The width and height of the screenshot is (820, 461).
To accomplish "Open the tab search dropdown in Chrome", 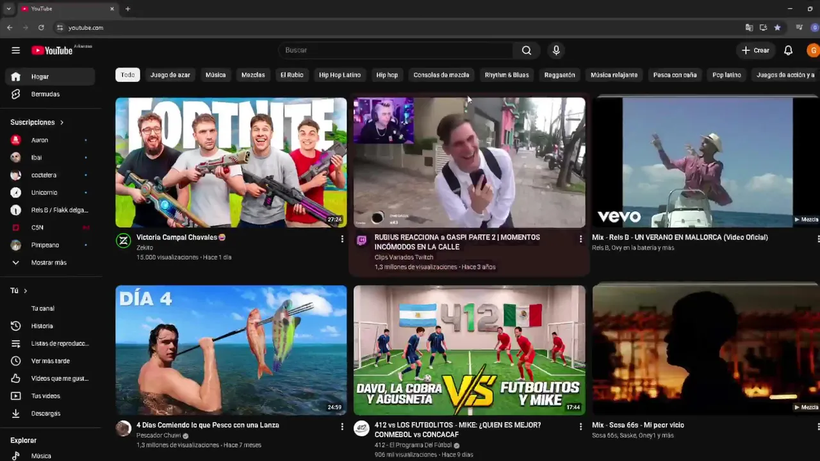I will coord(8,9).
